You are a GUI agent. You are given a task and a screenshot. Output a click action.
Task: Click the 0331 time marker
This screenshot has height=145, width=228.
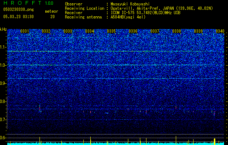24,31
